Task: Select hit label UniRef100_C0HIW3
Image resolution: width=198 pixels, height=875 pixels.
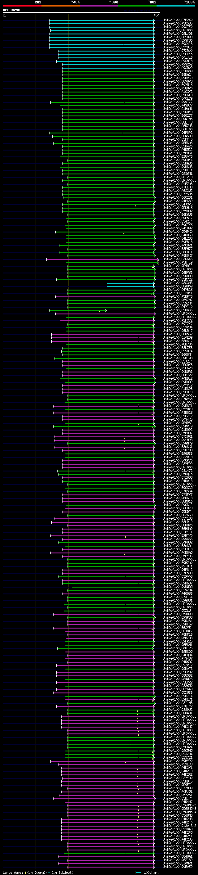Action: point(178,358)
